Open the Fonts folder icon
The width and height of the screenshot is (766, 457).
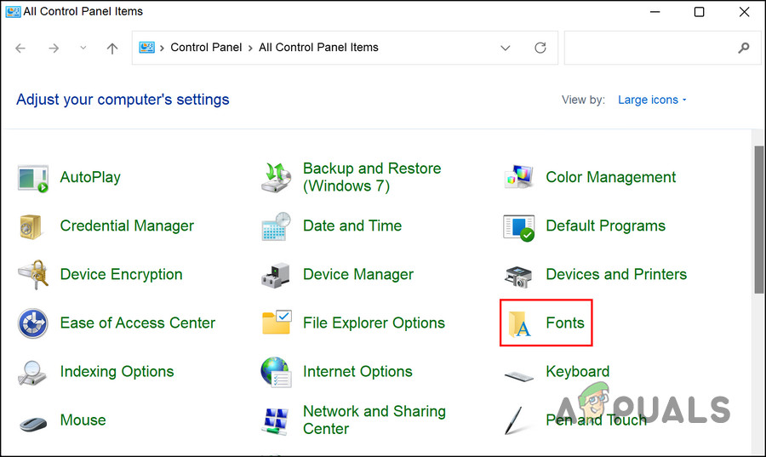519,324
